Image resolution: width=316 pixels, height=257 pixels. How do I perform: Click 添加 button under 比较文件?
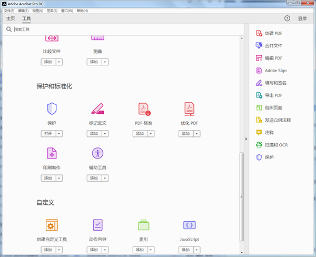[x=48, y=62]
